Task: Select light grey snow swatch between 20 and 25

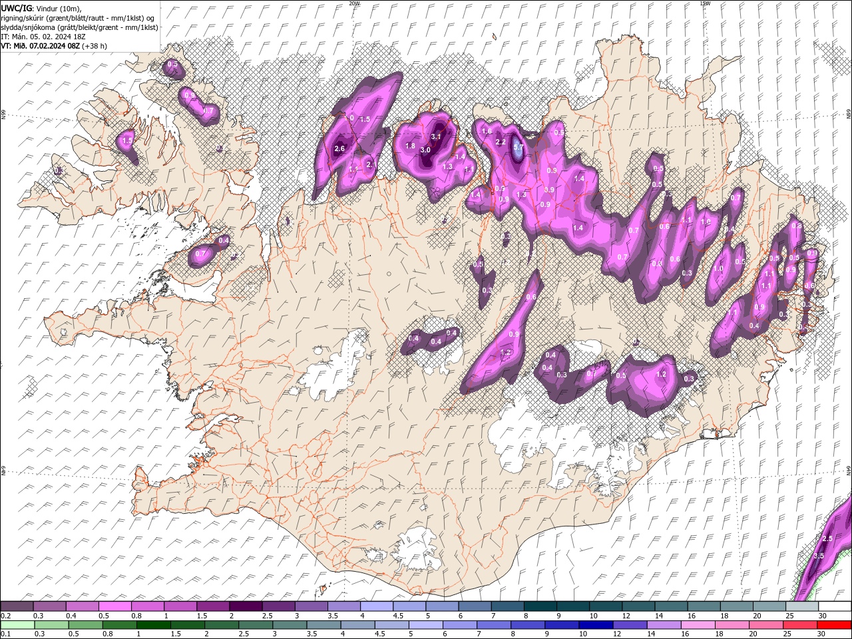Action: pyautogui.click(x=769, y=606)
